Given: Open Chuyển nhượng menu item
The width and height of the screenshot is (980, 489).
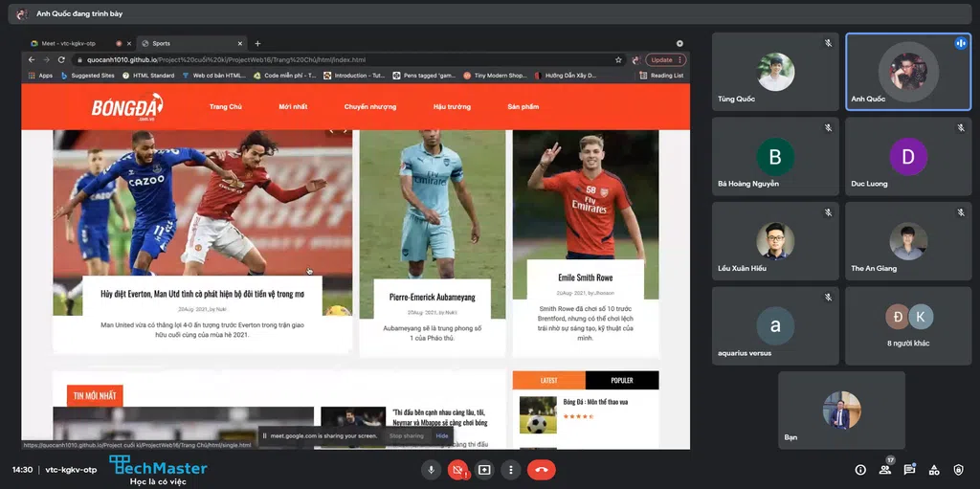Looking at the screenshot, I should (x=370, y=107).
